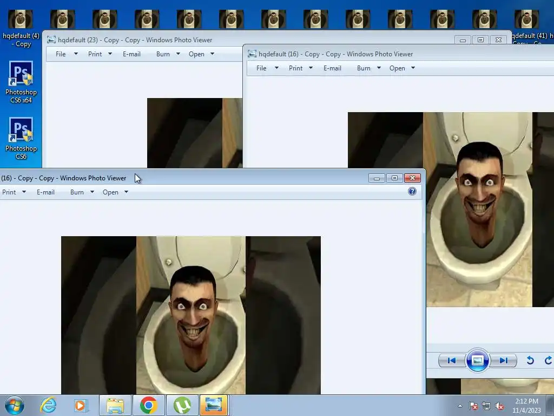Expand Burn dropdown arrow in right hqdefault (16) window

[379, 68]
